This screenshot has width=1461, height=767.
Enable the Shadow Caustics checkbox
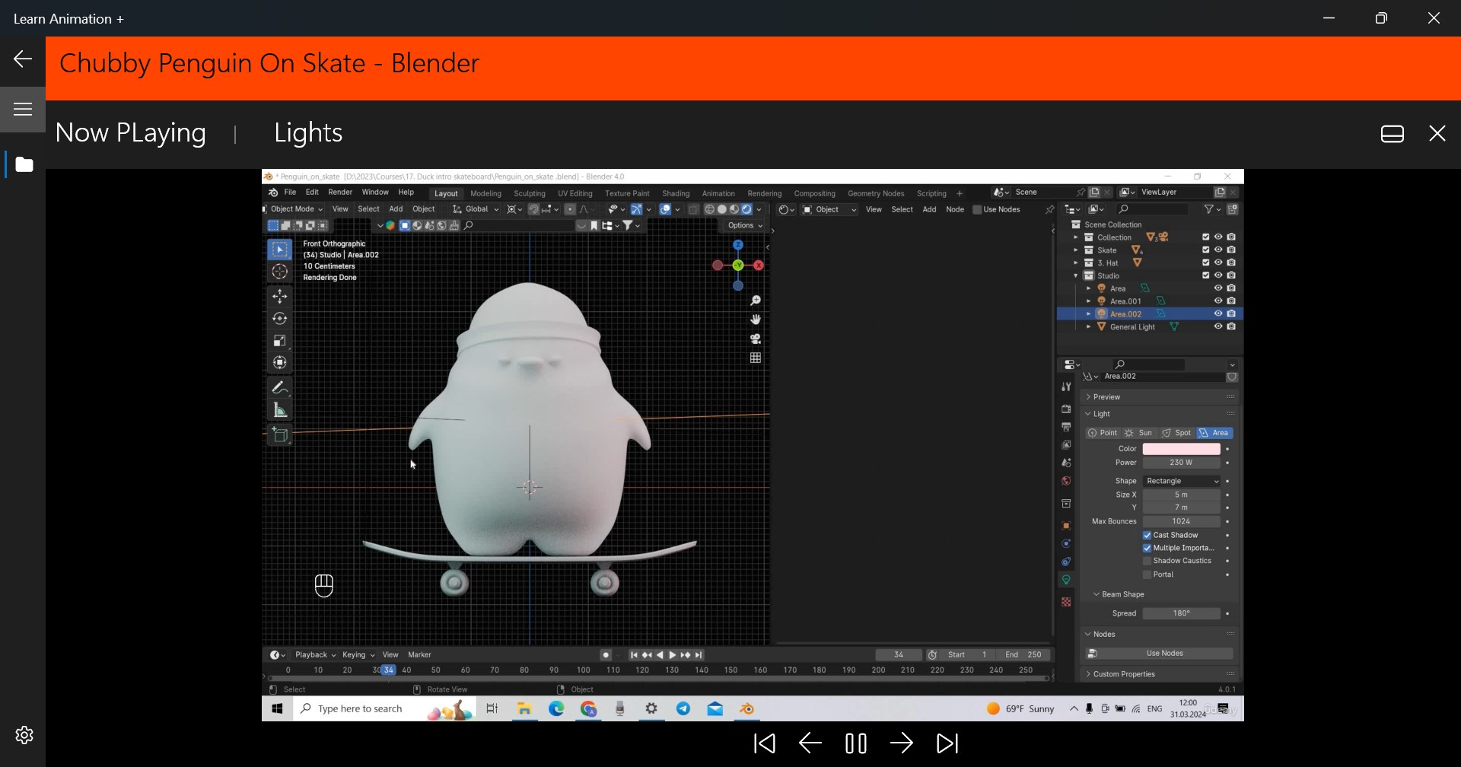(x=1147, y=561)
